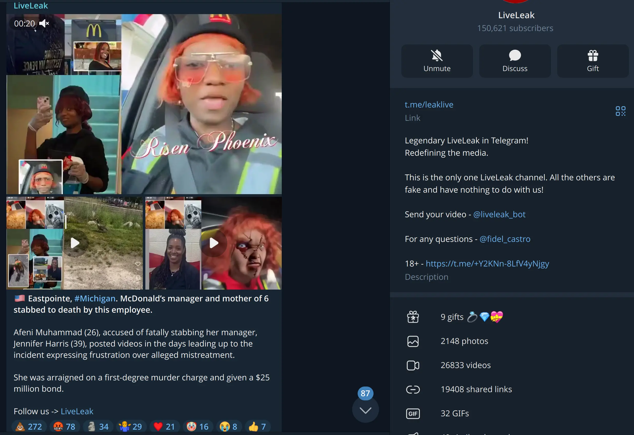This screenshot has height=435, width=634.
Task: Jump to latest messages with down arrow
Action: pos(365,410)
